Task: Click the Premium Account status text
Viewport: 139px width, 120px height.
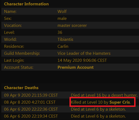Action: 76,67
